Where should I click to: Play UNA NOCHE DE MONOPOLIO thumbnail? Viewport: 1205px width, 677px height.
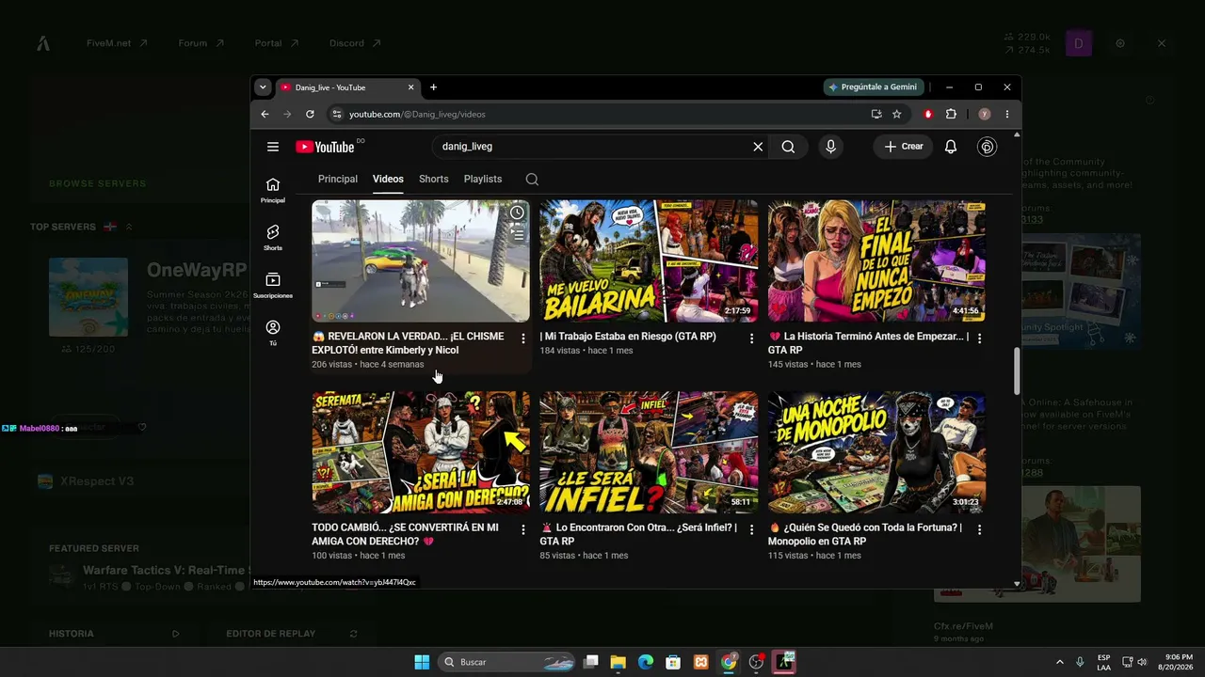coord(876,452)
